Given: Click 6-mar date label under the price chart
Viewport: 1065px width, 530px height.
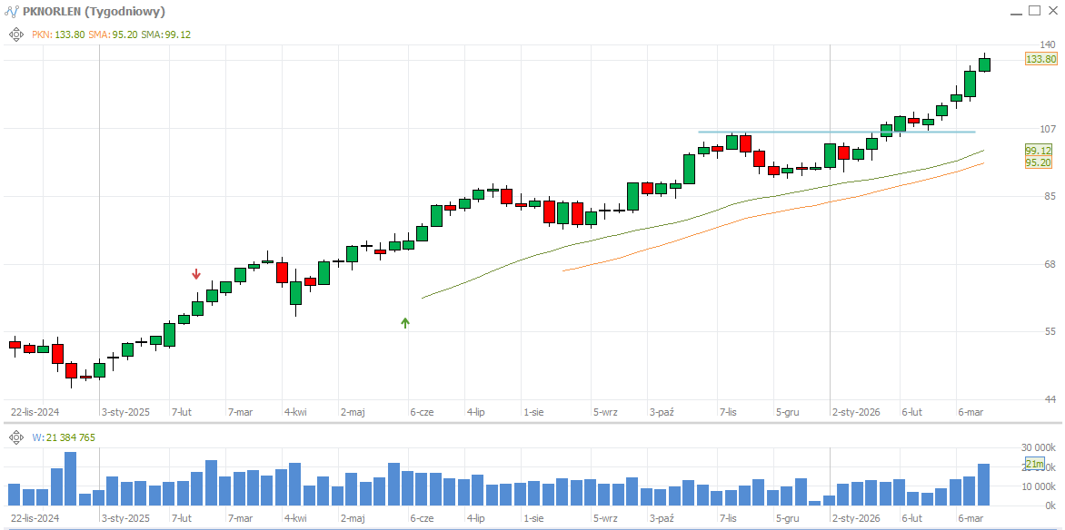Looking at the screenshot, I should click(970, 412).
